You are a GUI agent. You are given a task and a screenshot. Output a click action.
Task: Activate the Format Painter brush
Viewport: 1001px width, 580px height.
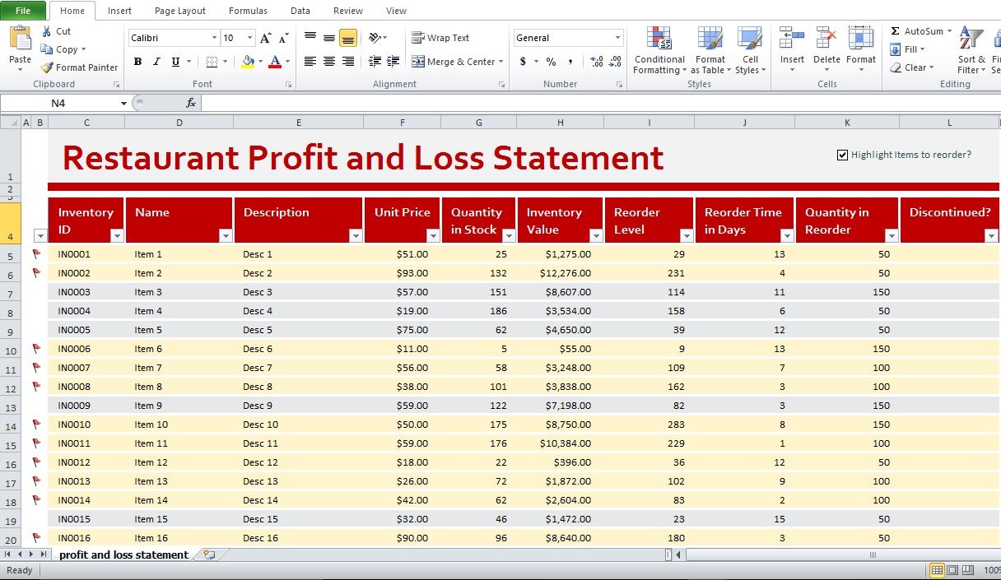(47, 67)
